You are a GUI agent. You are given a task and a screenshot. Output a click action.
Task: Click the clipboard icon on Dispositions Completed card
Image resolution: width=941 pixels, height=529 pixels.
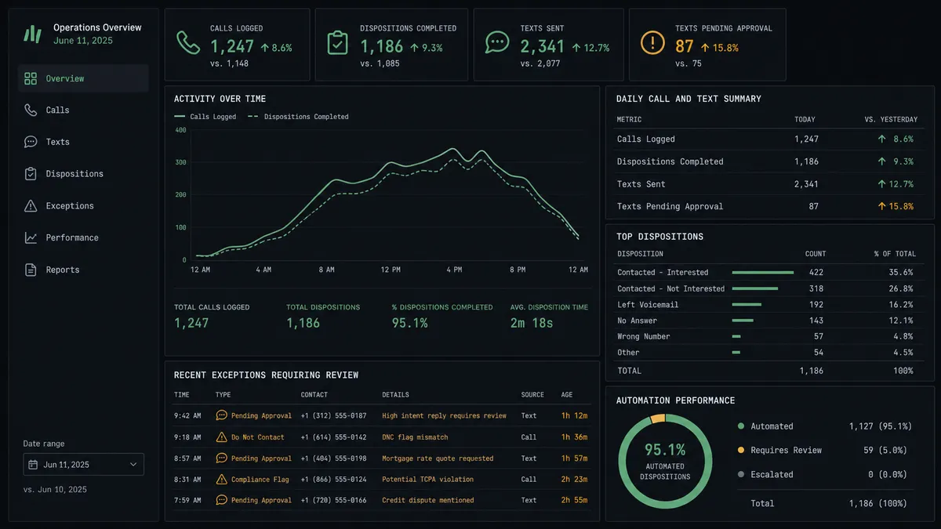tap(338, 43)
